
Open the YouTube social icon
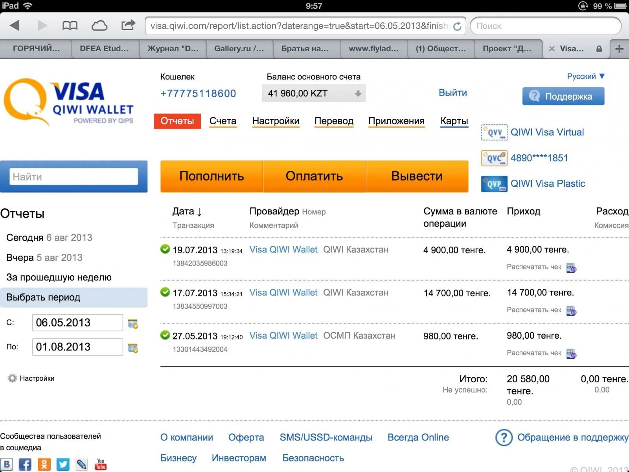coord(101,464)
